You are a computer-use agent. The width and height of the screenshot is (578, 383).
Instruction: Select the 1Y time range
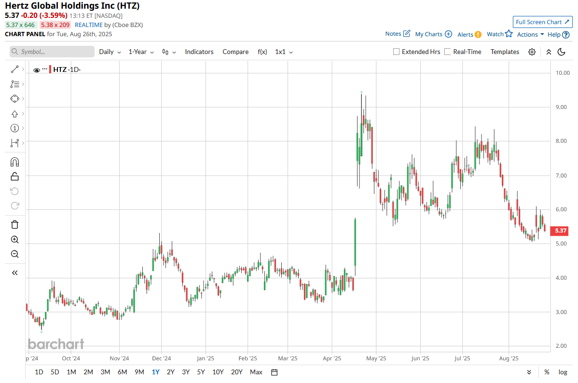pyautogui.click(x=155, y=372)
